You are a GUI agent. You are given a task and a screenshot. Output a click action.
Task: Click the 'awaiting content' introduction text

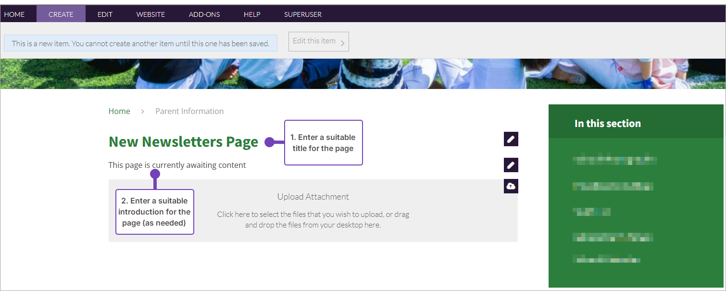pos(177,165)
